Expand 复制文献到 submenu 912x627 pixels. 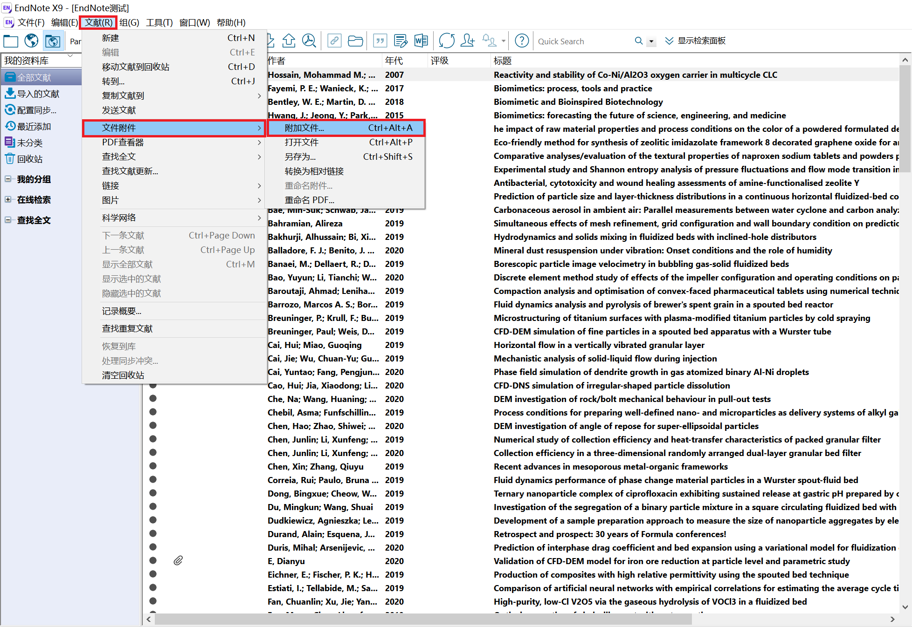[174, 95]
